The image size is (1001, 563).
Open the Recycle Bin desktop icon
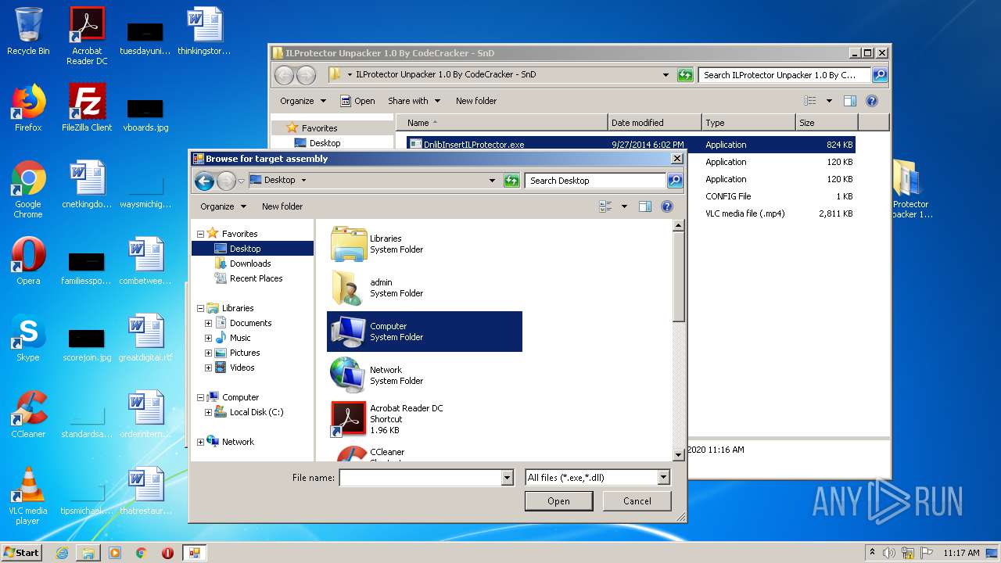coord(28,31)
